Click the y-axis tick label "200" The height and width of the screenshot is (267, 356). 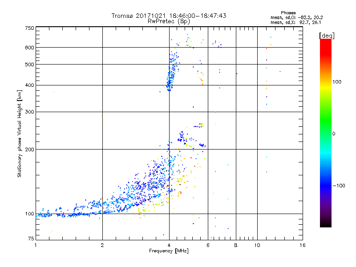point(29,150)
